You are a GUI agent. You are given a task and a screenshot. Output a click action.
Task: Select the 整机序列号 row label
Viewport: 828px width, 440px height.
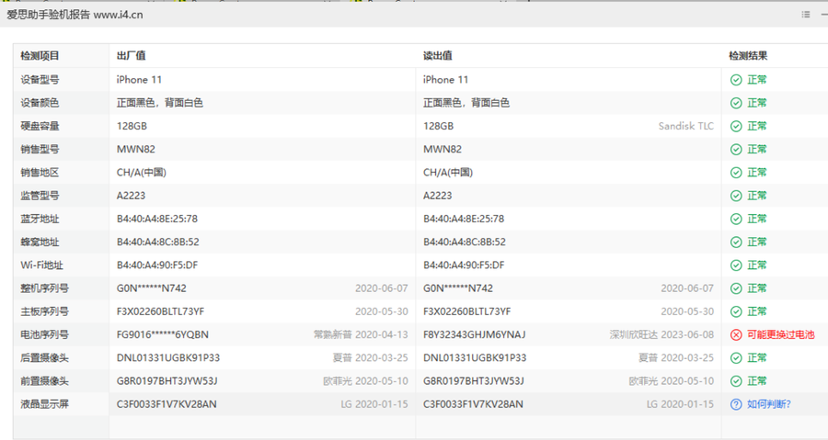point(44,288)
